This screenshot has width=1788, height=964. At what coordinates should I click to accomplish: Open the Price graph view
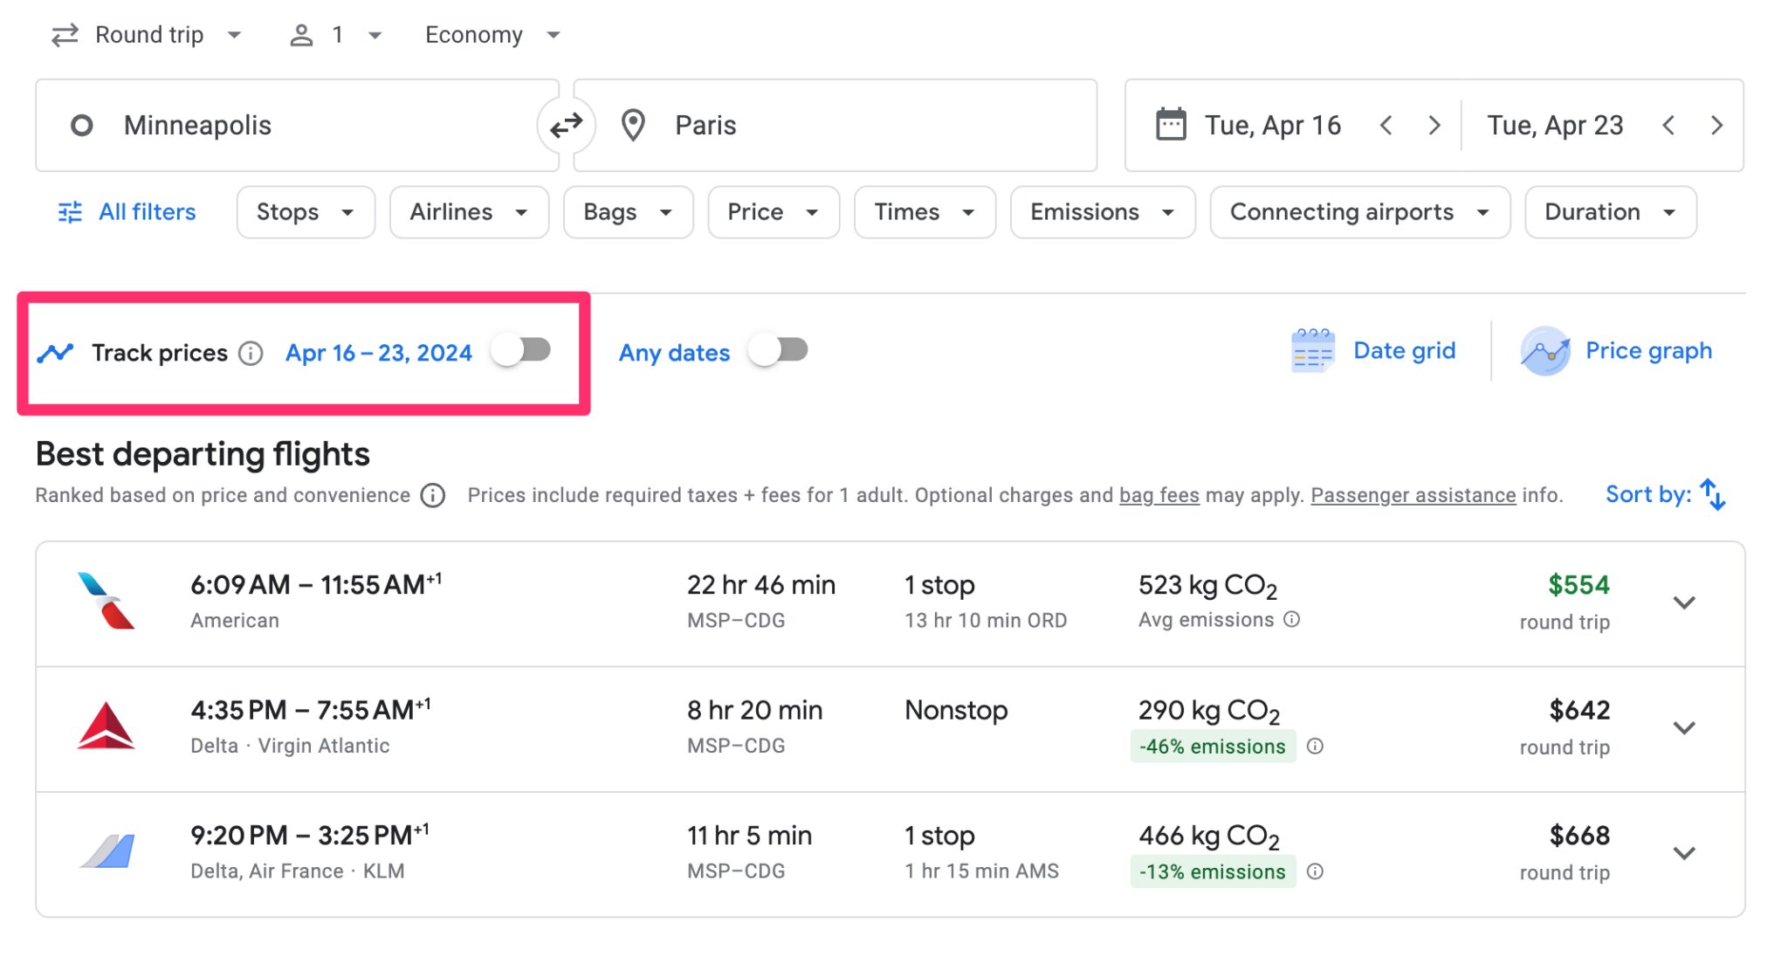[1544, 349]
